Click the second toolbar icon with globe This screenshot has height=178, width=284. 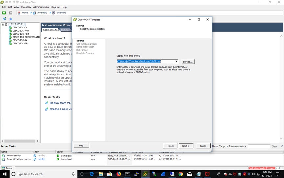pyautogui.click(x=11, y=19)
